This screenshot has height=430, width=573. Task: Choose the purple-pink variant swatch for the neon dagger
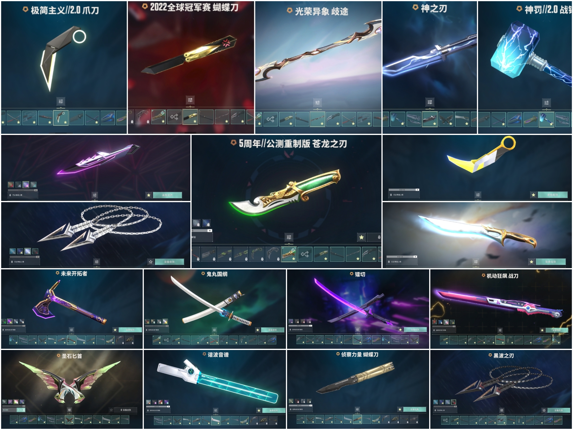(x=26, y=185)
